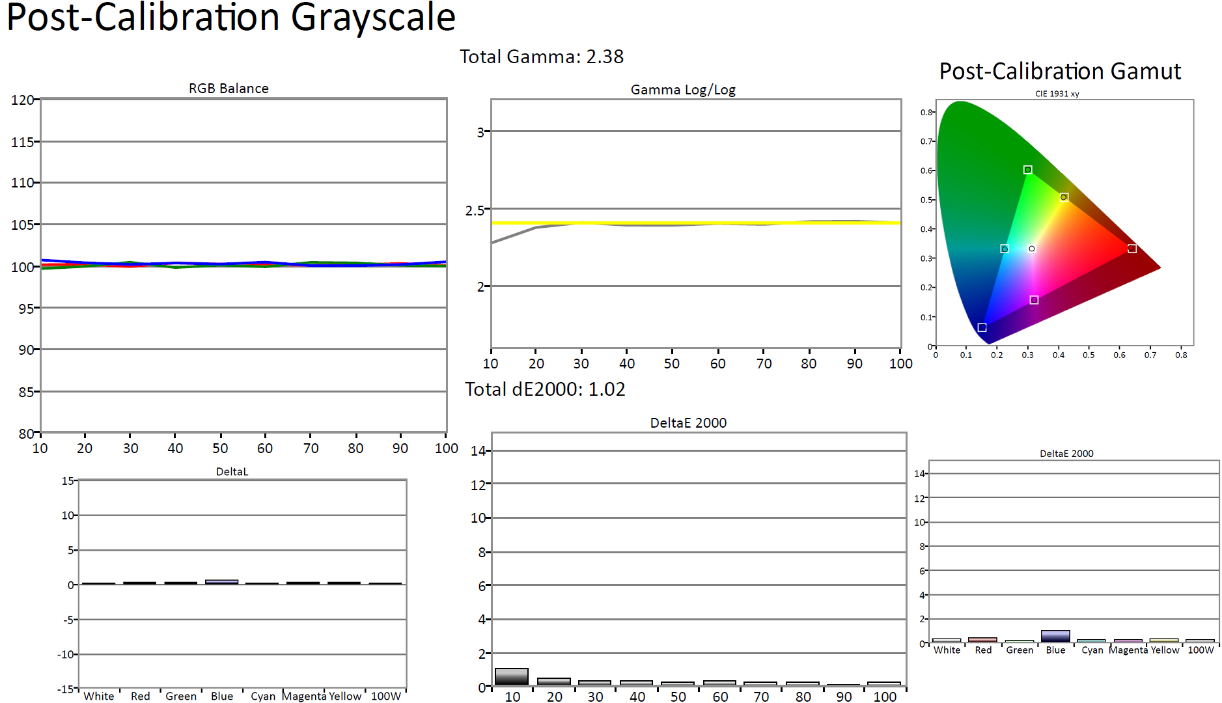Screen dimensions: 1222x703
Task: Click the 'Cyan' label under gamut DeltaE chart
Action: 1092,650
